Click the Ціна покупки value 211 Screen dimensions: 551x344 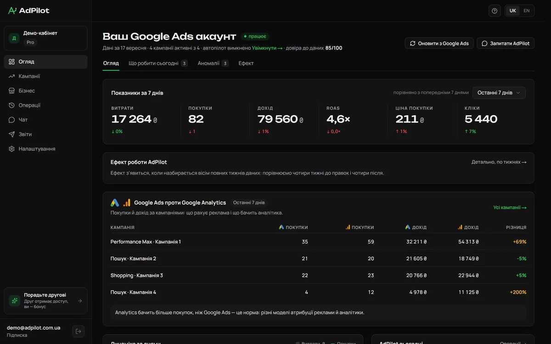407,119
